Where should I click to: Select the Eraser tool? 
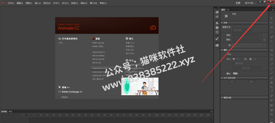(272, 96)
